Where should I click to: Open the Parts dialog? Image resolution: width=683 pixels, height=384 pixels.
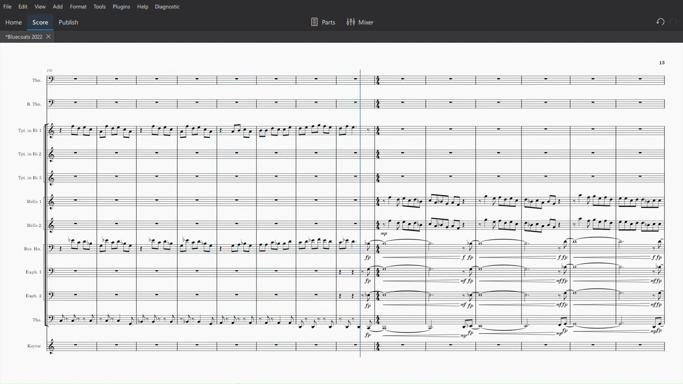point(323,22)
